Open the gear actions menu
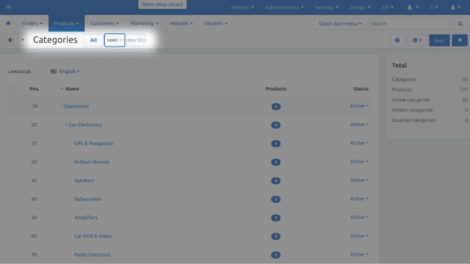Viewport: 470px width, 264px height. 417,40
